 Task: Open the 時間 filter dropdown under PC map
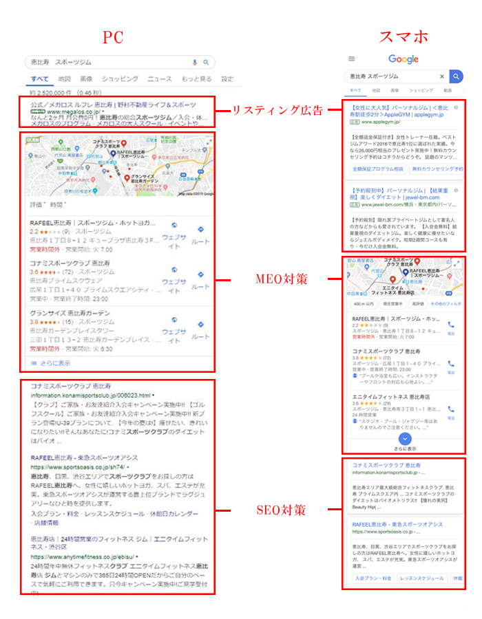point(58,205)
